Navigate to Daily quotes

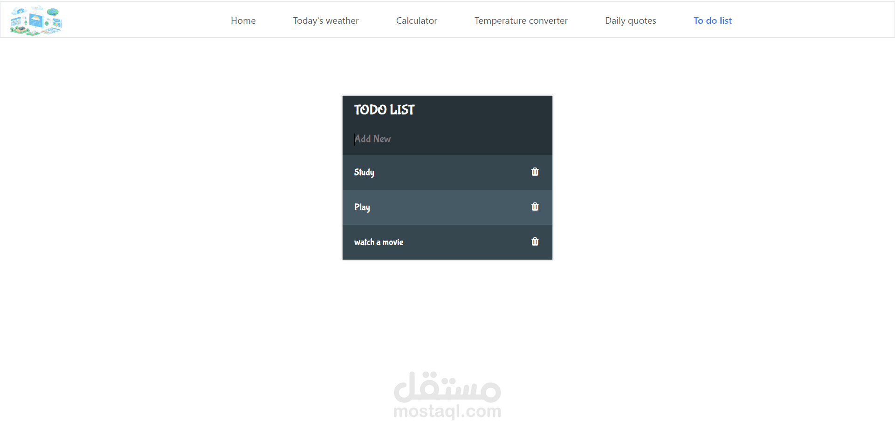coord(631,20)
